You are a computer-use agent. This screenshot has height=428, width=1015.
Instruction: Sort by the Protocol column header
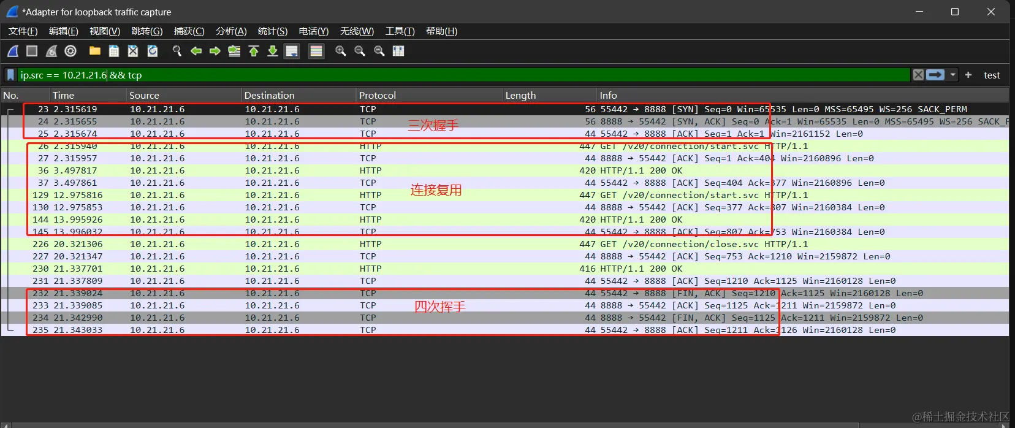point(430,95)
